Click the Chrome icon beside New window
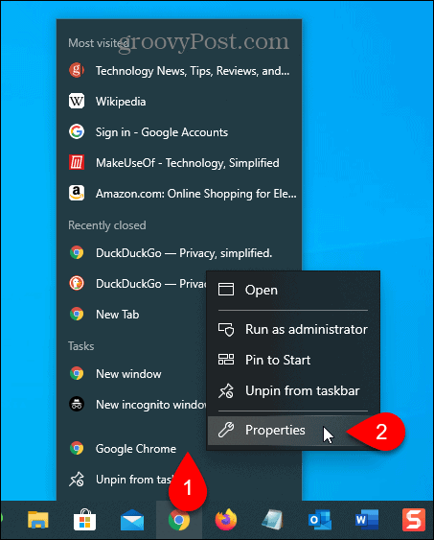434x540 pixels. coord(77,374)
